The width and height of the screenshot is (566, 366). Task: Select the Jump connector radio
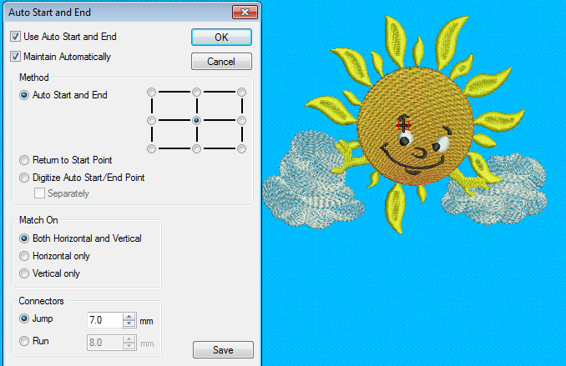pyautogui.click(x=24, y=318)
